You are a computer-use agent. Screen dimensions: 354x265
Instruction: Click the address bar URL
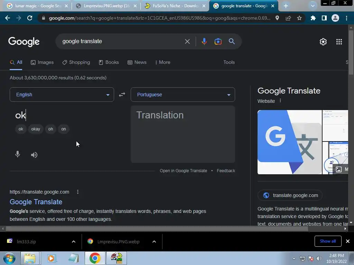click(x=160, y=18)
